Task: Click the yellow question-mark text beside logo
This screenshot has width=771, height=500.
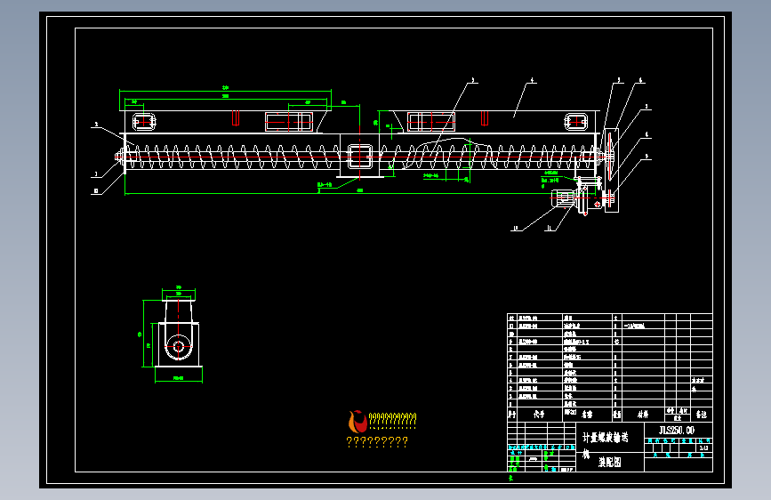Action: pyautogui.click(x=392, y=419)
